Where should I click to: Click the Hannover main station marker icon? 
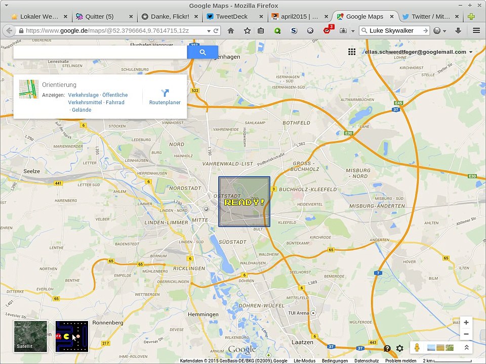point(206,209)
